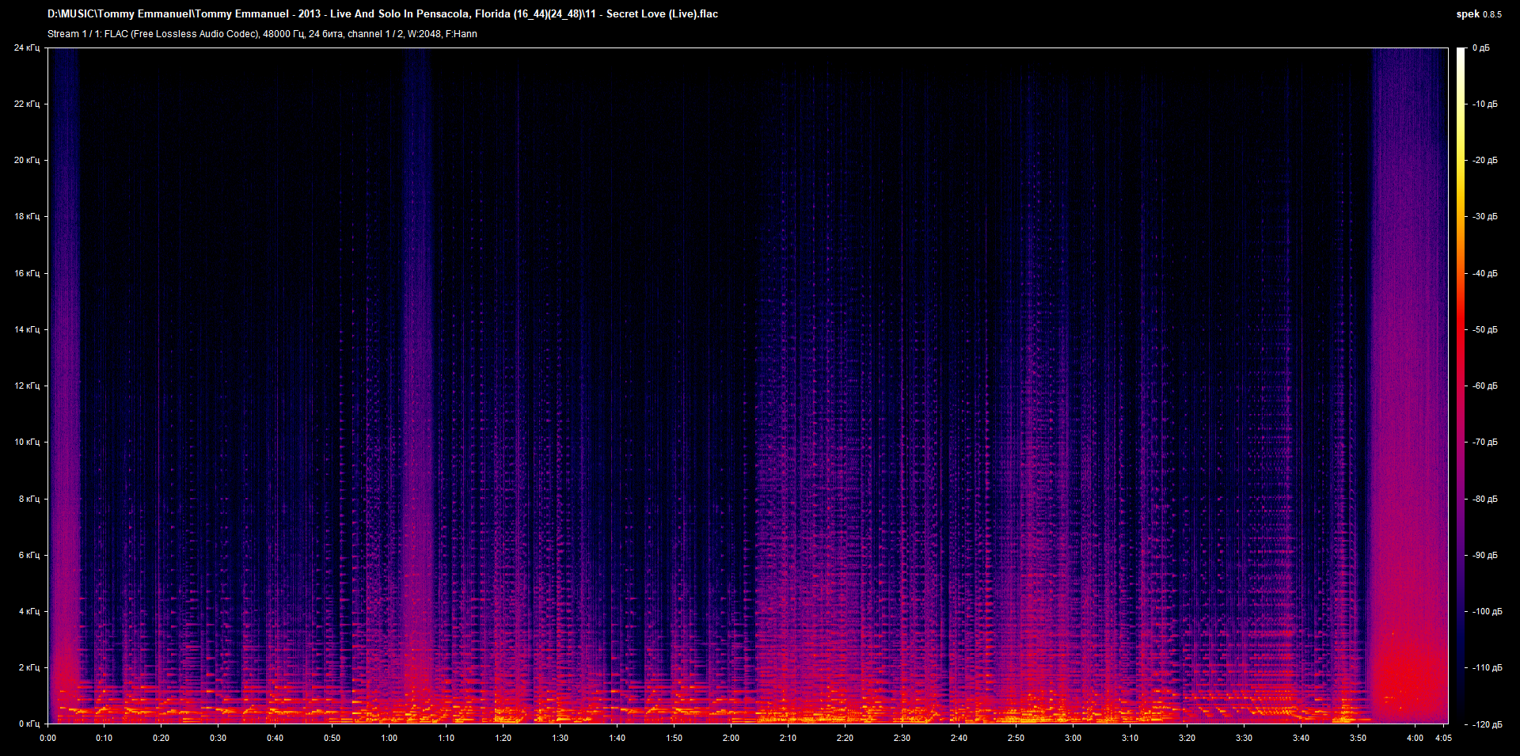Select the 0:30 time axis marker
1520x756 pixels.
pyautogui.click(x=218, y=738)
